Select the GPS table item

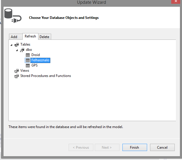click(x=35, y=65)
